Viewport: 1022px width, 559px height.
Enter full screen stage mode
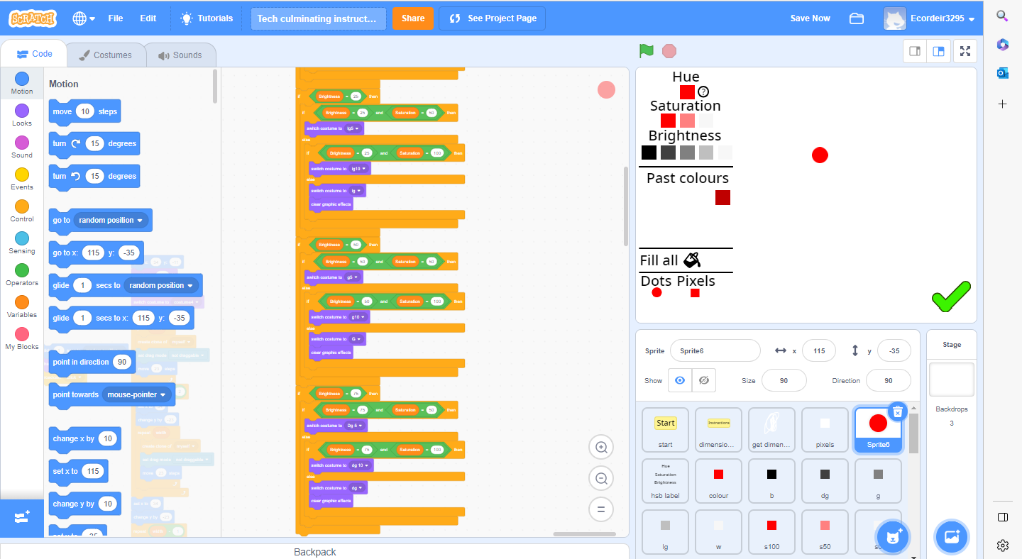(965, 51)
